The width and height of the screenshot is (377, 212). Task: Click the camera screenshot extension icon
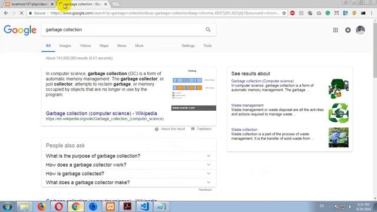(319, 13)
